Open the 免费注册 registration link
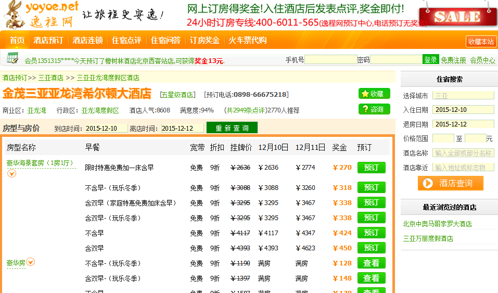 coord(453,60)
